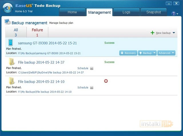Expand the New backup dropdown arrow
The height and width of the screenshot is (136, 183).
point(174,33)
